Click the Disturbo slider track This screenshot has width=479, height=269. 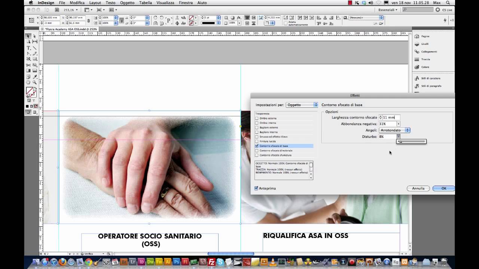(x=411, y=142)
